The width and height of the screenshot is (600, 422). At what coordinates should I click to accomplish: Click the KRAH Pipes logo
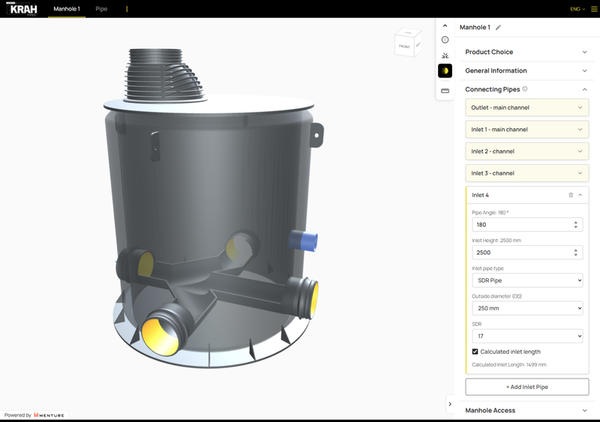click(x=22, y=8)
